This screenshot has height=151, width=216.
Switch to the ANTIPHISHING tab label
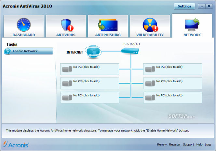(108, 35)
